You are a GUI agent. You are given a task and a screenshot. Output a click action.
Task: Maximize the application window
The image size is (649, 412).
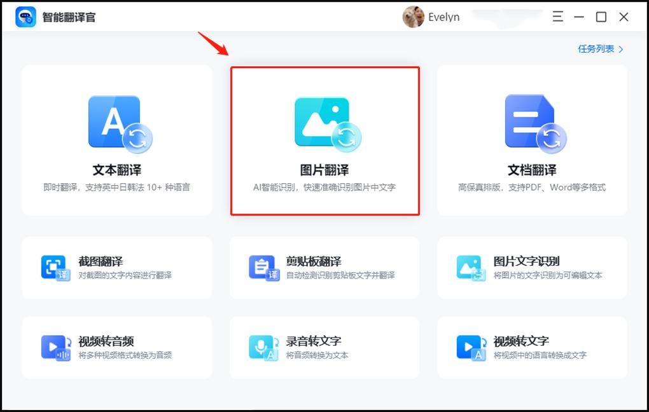[601, 17]
